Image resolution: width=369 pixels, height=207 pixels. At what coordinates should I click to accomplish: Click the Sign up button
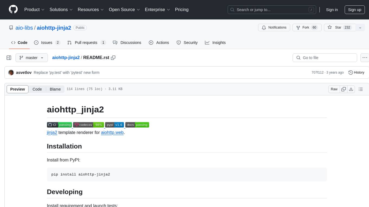(355, 10)
